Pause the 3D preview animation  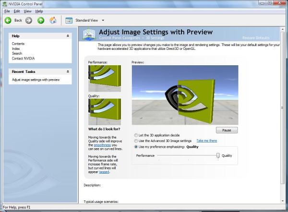coord(227,130)
